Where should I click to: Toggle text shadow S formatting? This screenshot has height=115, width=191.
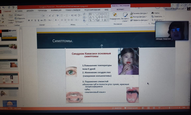pos(38,20)
